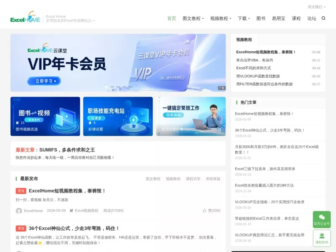
Task: Open 论坛 in navigation
Action: pyautogui.click(x=312, y=18)
